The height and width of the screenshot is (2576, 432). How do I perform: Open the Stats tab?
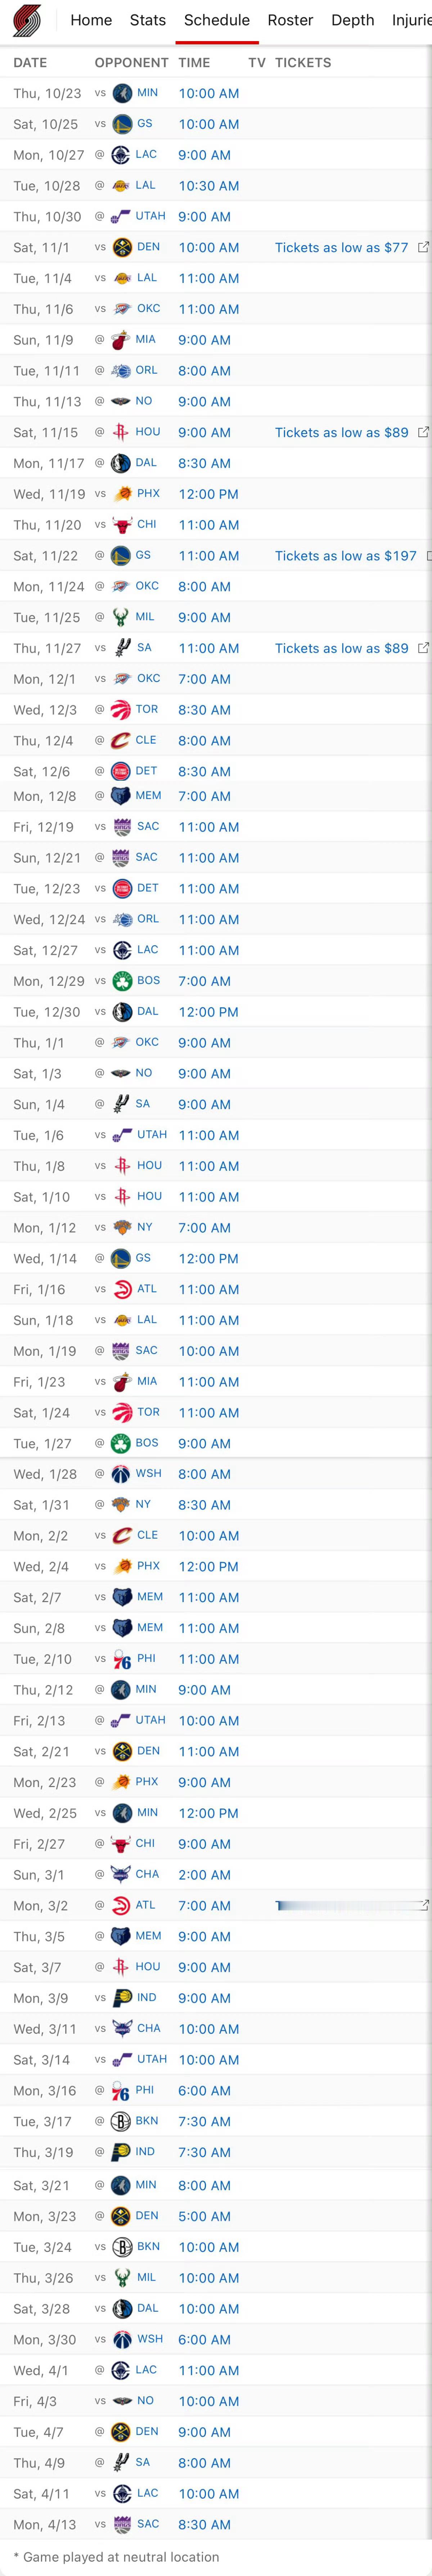point(148,20)
